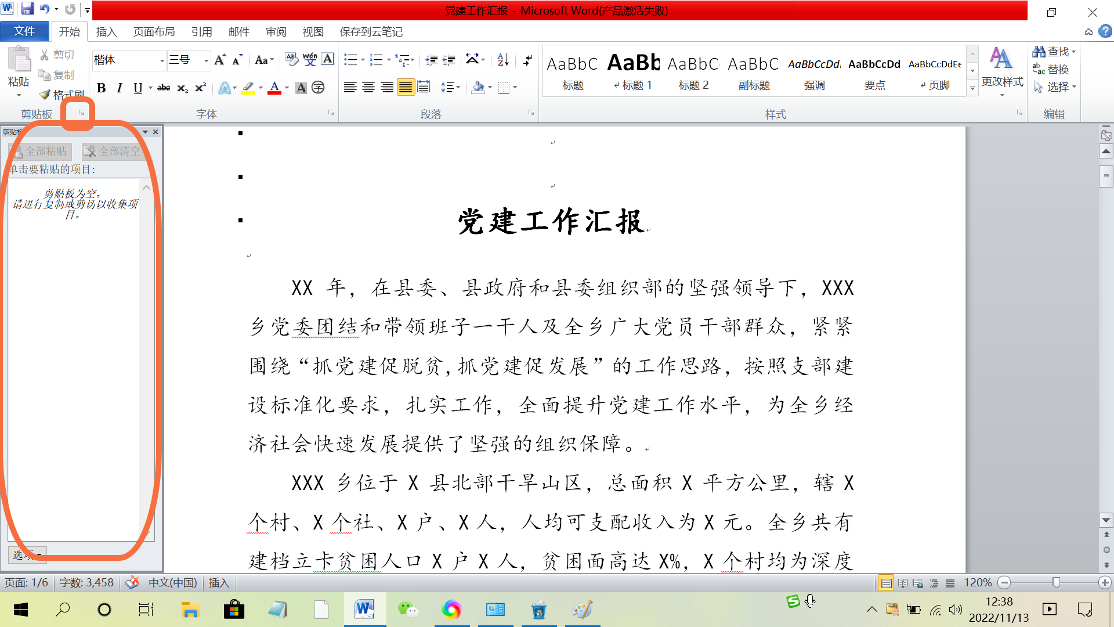
Task: Open the line spacing dropdown
Action: [x=450, y=88]
